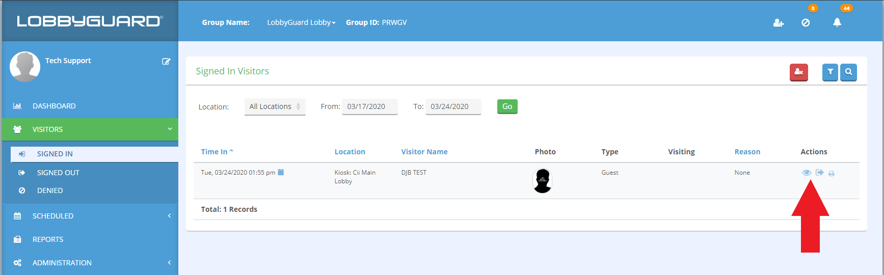Click the Guest type cell
The height and width of the screenshot is (275, 884).
610,173
